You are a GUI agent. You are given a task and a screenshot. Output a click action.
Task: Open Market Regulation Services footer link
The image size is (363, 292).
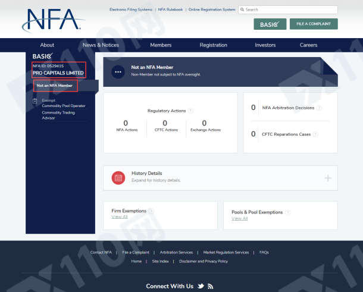(x=226, y=252)
